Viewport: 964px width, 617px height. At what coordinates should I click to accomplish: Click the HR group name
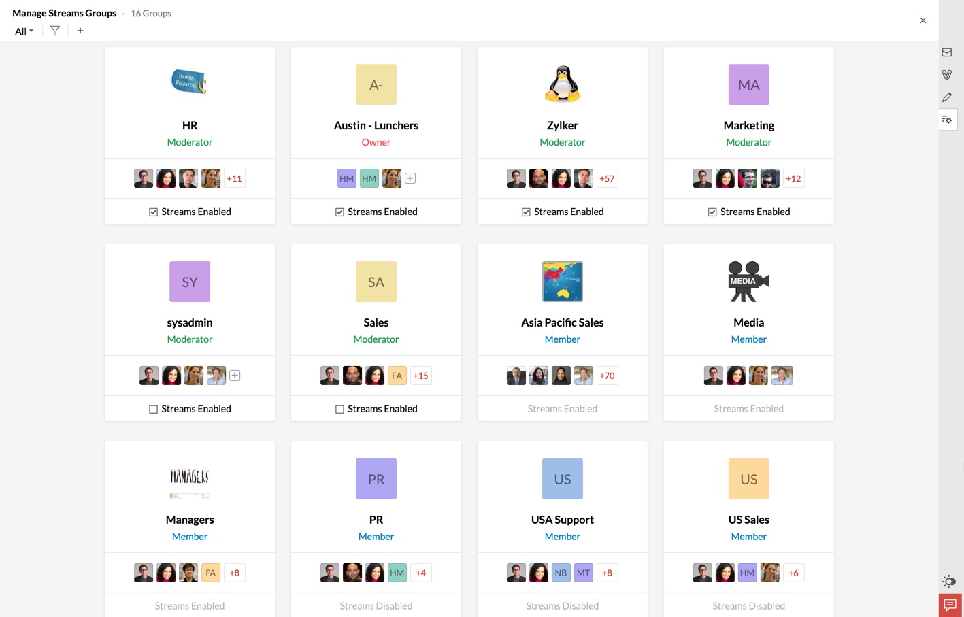coord(190,125)
